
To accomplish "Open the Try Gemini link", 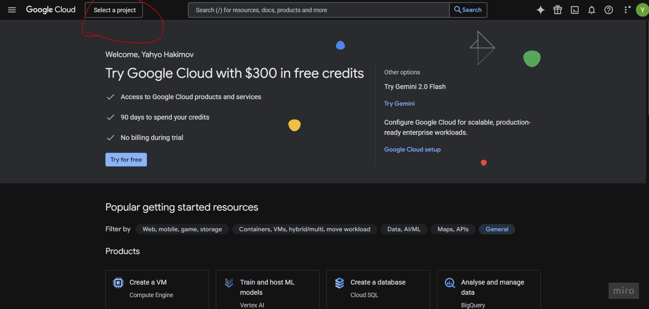I will [399, 103].
